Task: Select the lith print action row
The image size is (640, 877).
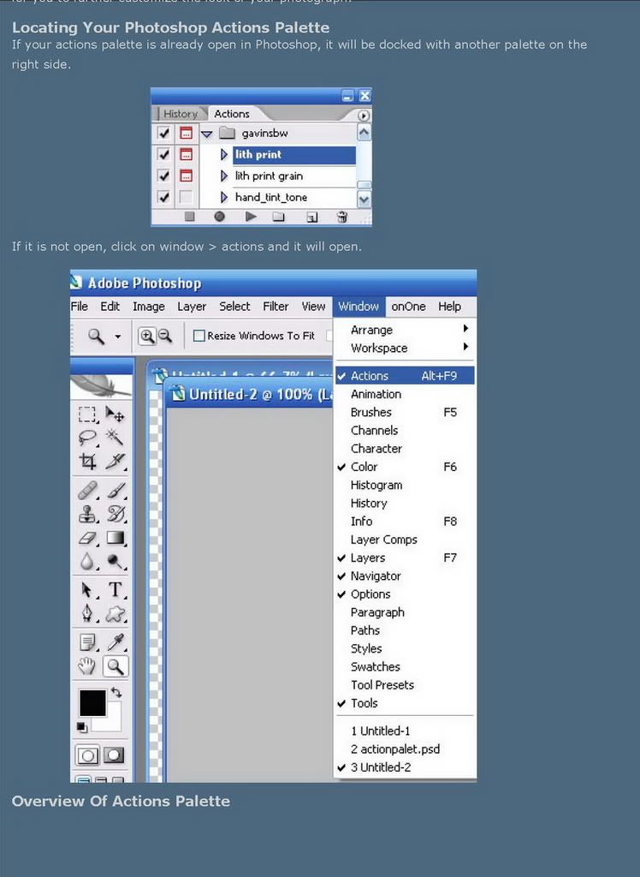Action: pyautogui.click(x=293, y=155)
